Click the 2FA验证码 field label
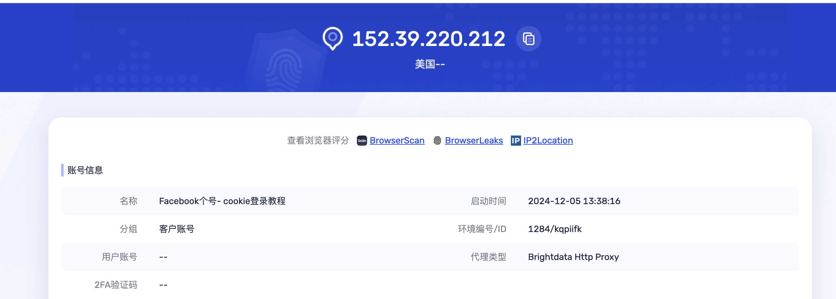The width and height of the screenshot is (836, 299). click(x=116, y=285)
